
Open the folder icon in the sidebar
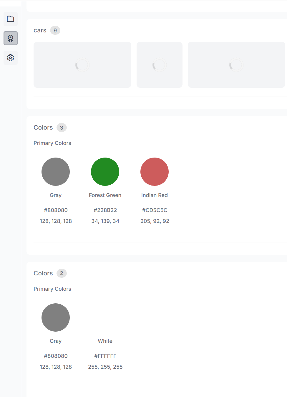(x=11, y=19)
